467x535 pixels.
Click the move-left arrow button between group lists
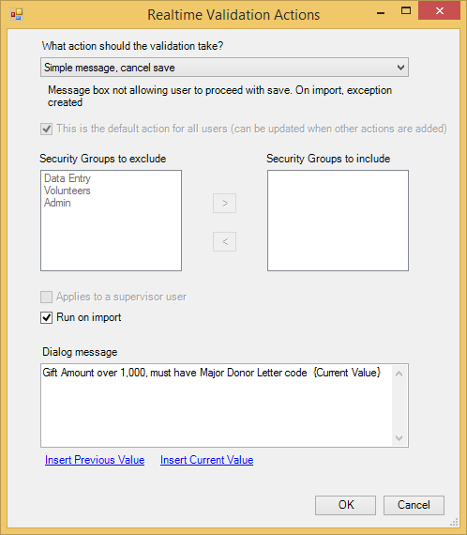pos(224,241)
